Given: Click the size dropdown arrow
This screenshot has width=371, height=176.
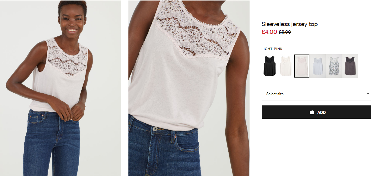Looking at the screenshot, I should pos(368,94).
